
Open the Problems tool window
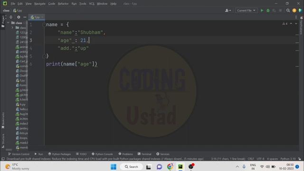click(x=125, y=154)
